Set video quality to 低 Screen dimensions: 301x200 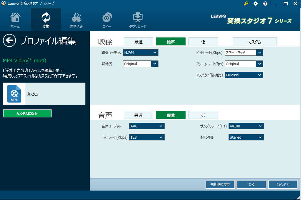tap(203, 42)
